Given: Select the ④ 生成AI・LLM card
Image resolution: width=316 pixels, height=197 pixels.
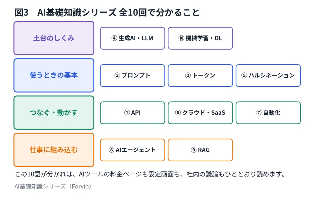Looking at the screenshot, I should (x=132, y=38).
